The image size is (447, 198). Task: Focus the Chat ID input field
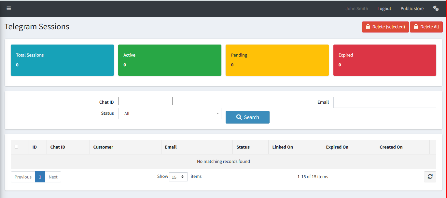tap(145, 101)
